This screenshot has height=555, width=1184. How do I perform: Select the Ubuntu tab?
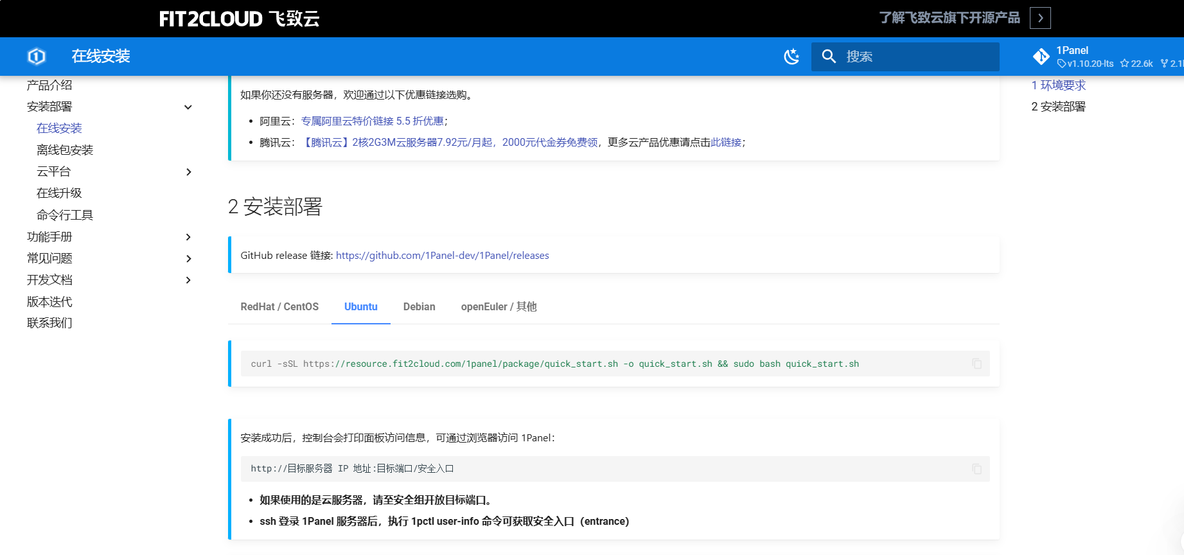click(x=361, y=307)
